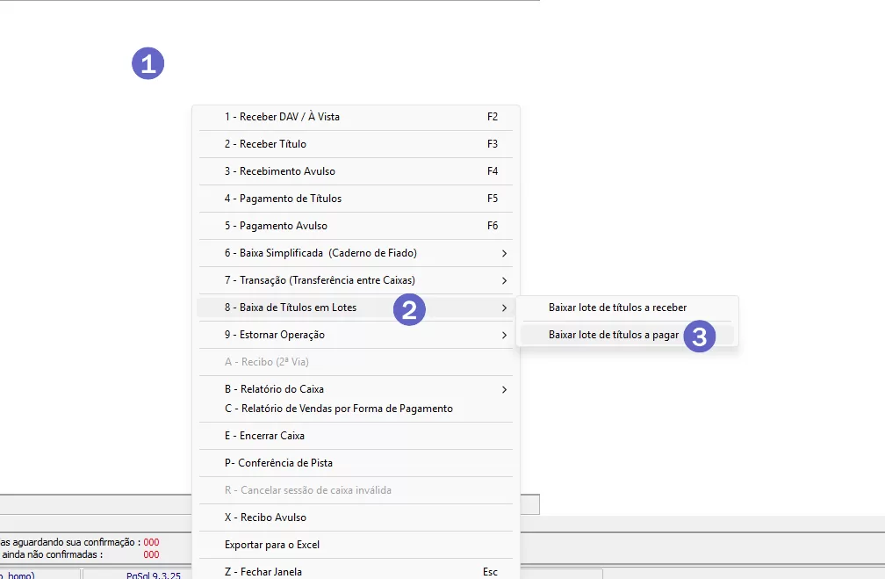
Task: Open Relatório de Vendas por Forma de Pagamento
Action: tap(338, 409)
